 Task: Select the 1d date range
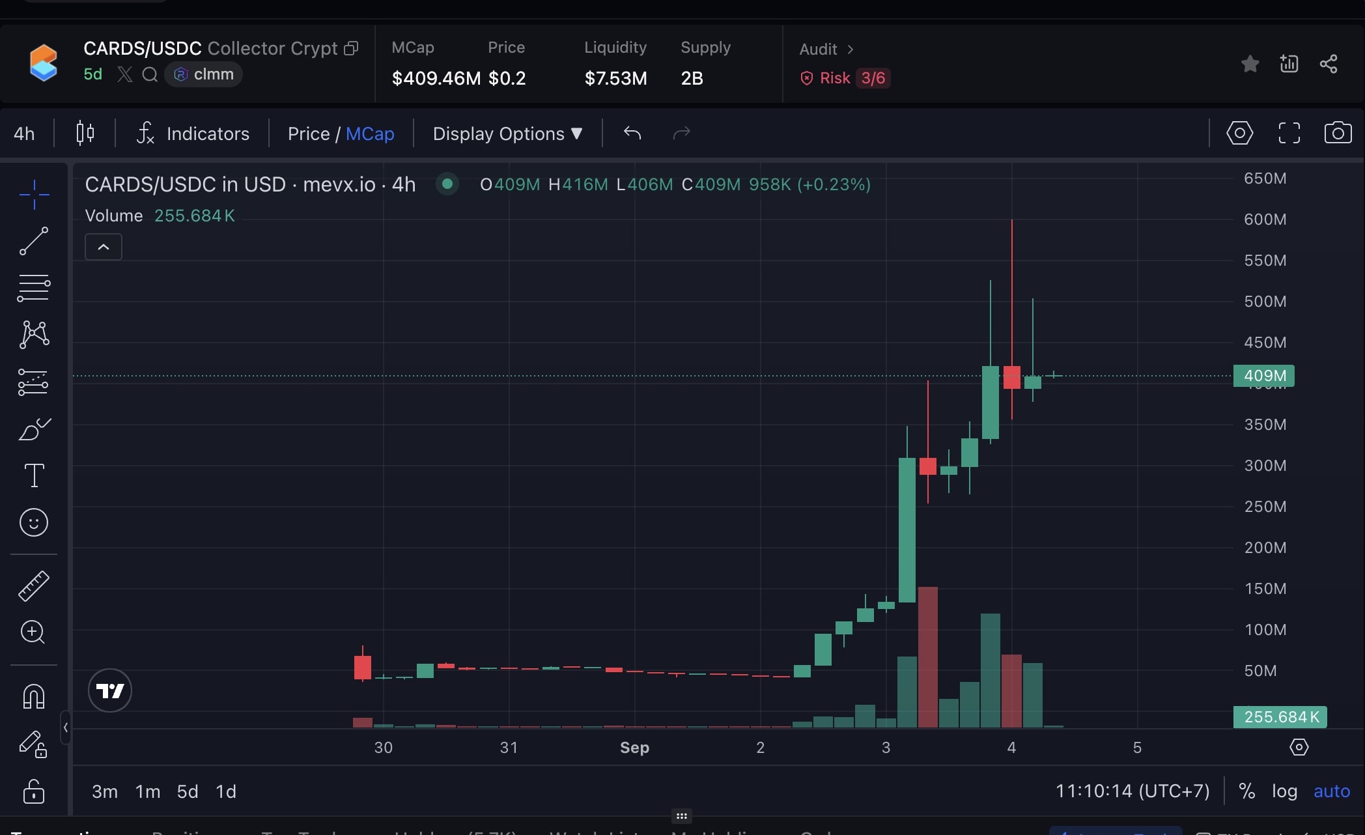[x=226, y=791]
